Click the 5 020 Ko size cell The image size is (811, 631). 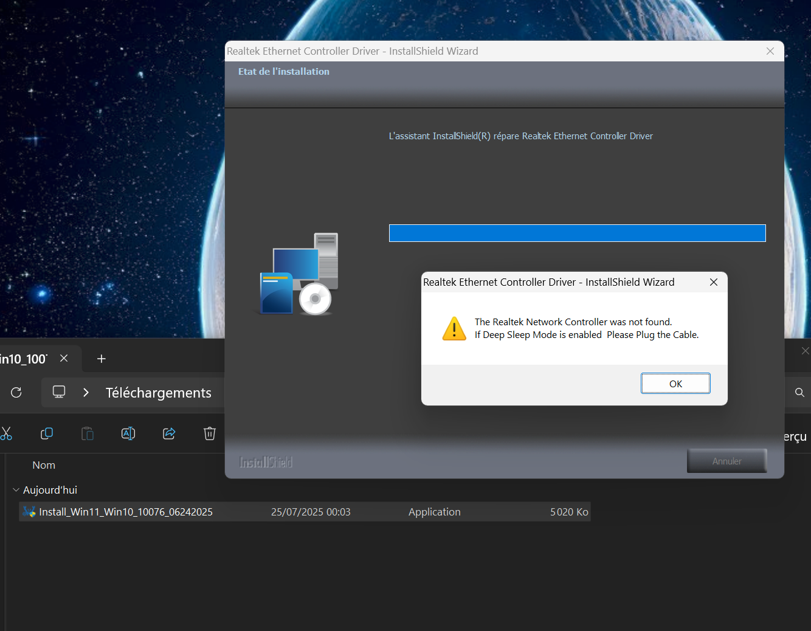point(569,512)
